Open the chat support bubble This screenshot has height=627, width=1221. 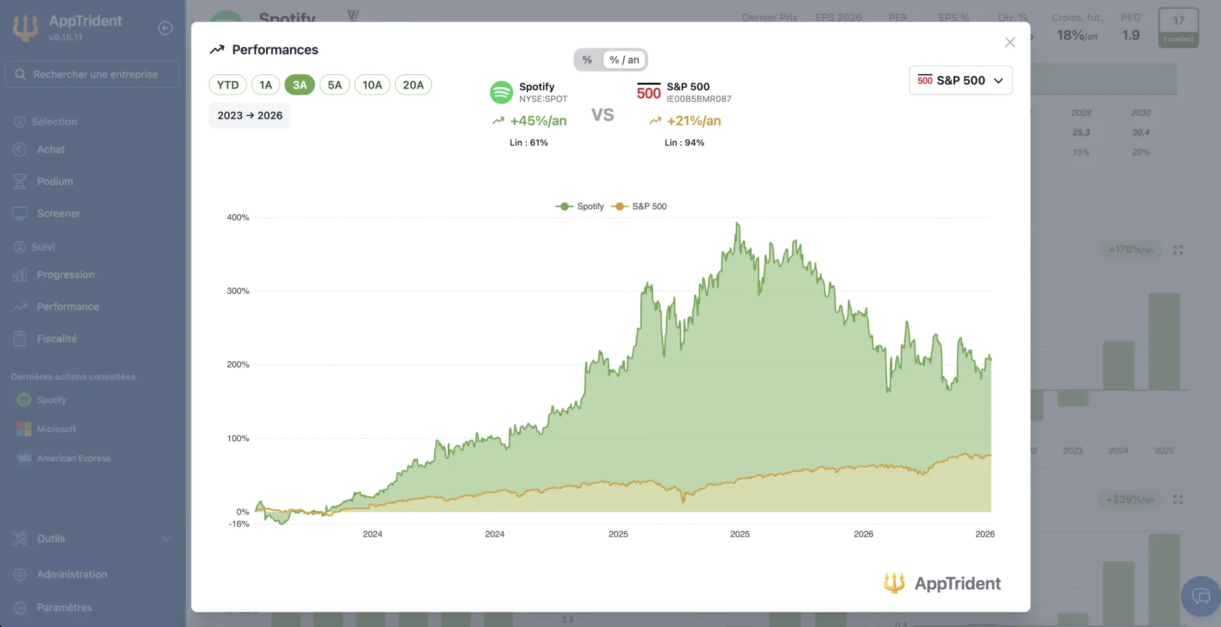(x=1201, y=596)
